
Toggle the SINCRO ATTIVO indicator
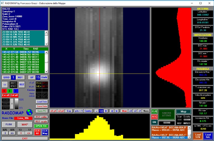click(167, 114)
